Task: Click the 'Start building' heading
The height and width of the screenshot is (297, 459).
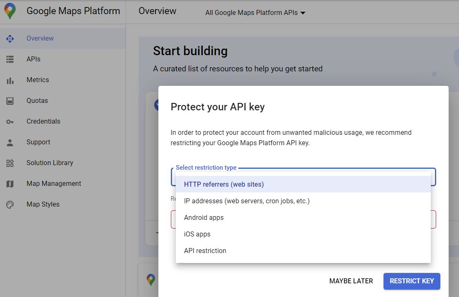Action: pos(190,51)
